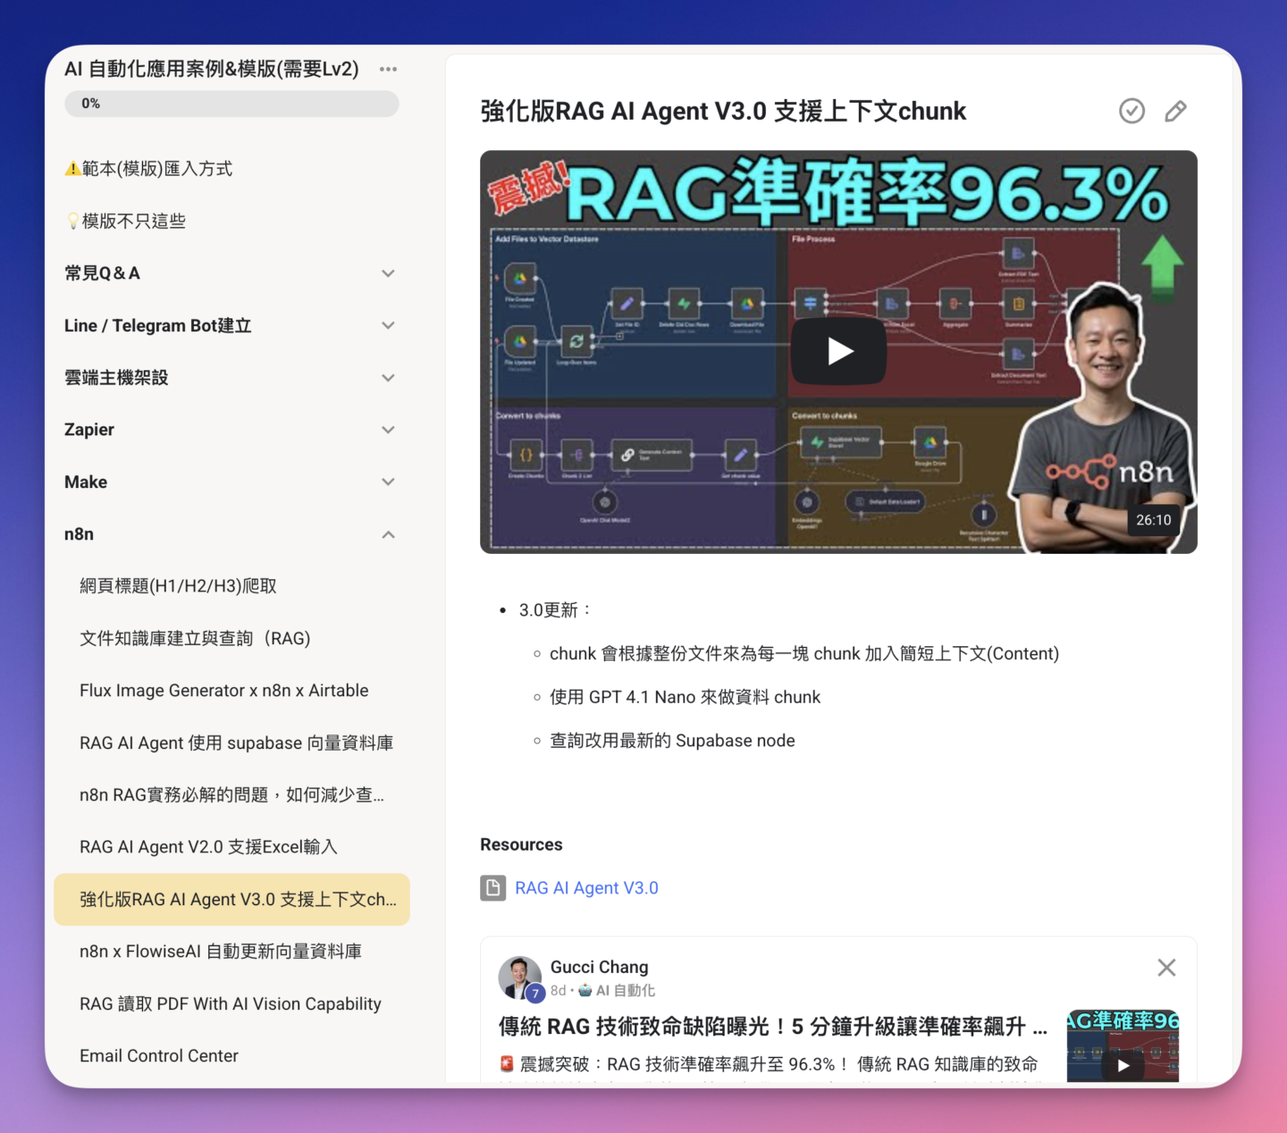The image size is (1287, 1133).
Task: Select the Zapier section heading
Action: click(89, 430)
